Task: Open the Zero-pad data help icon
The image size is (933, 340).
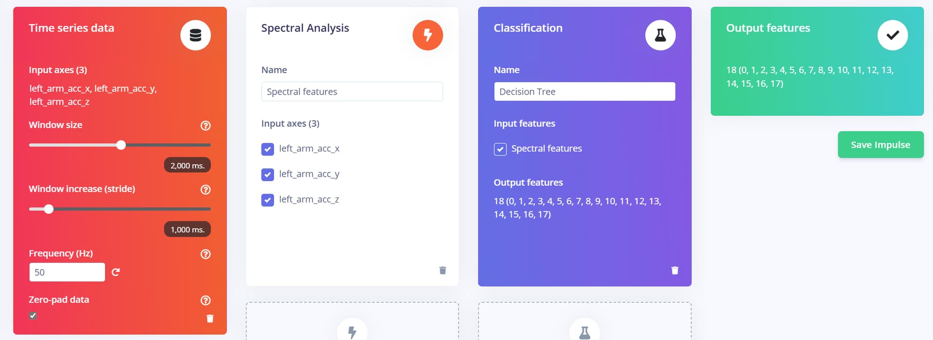Action: click(206, 301)
